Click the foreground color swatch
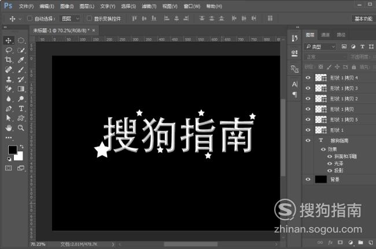 13,150
